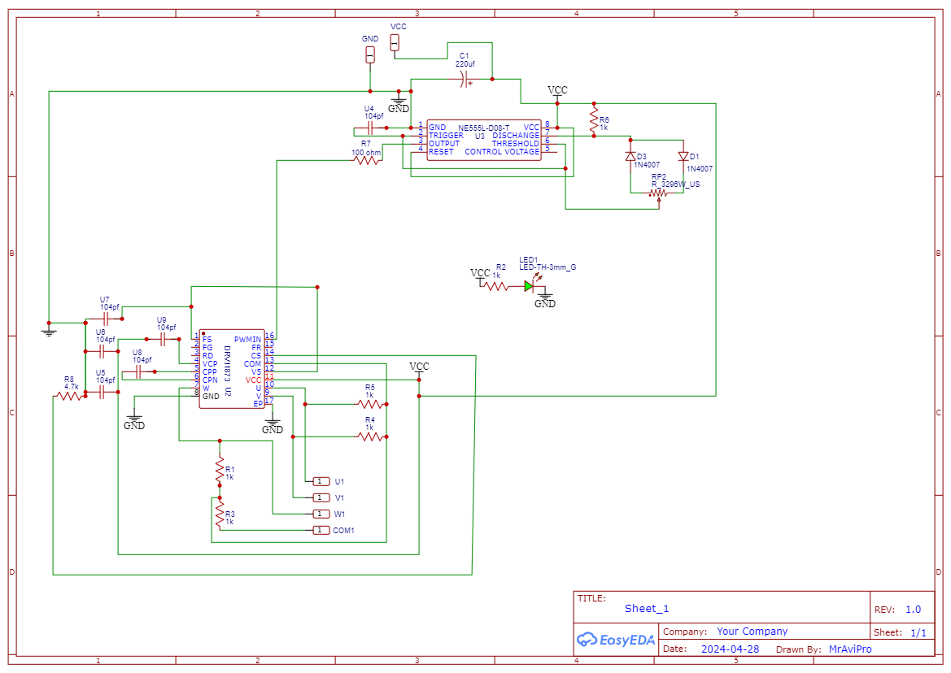Click the EasyEDA logo in title block
The width and height of the screenshot is (951, 673).
615,640
